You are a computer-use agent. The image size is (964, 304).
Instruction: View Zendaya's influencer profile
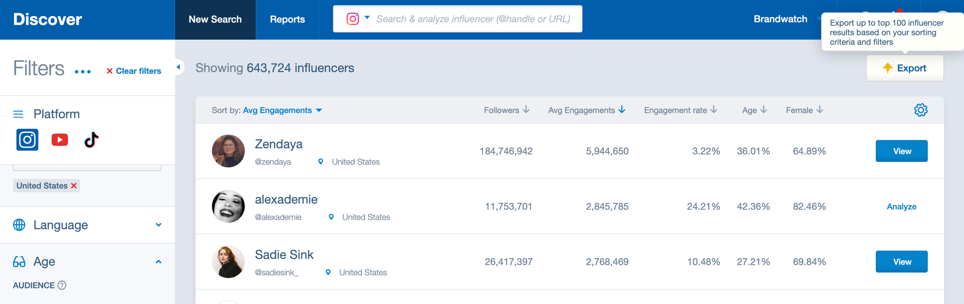point(901,151)
